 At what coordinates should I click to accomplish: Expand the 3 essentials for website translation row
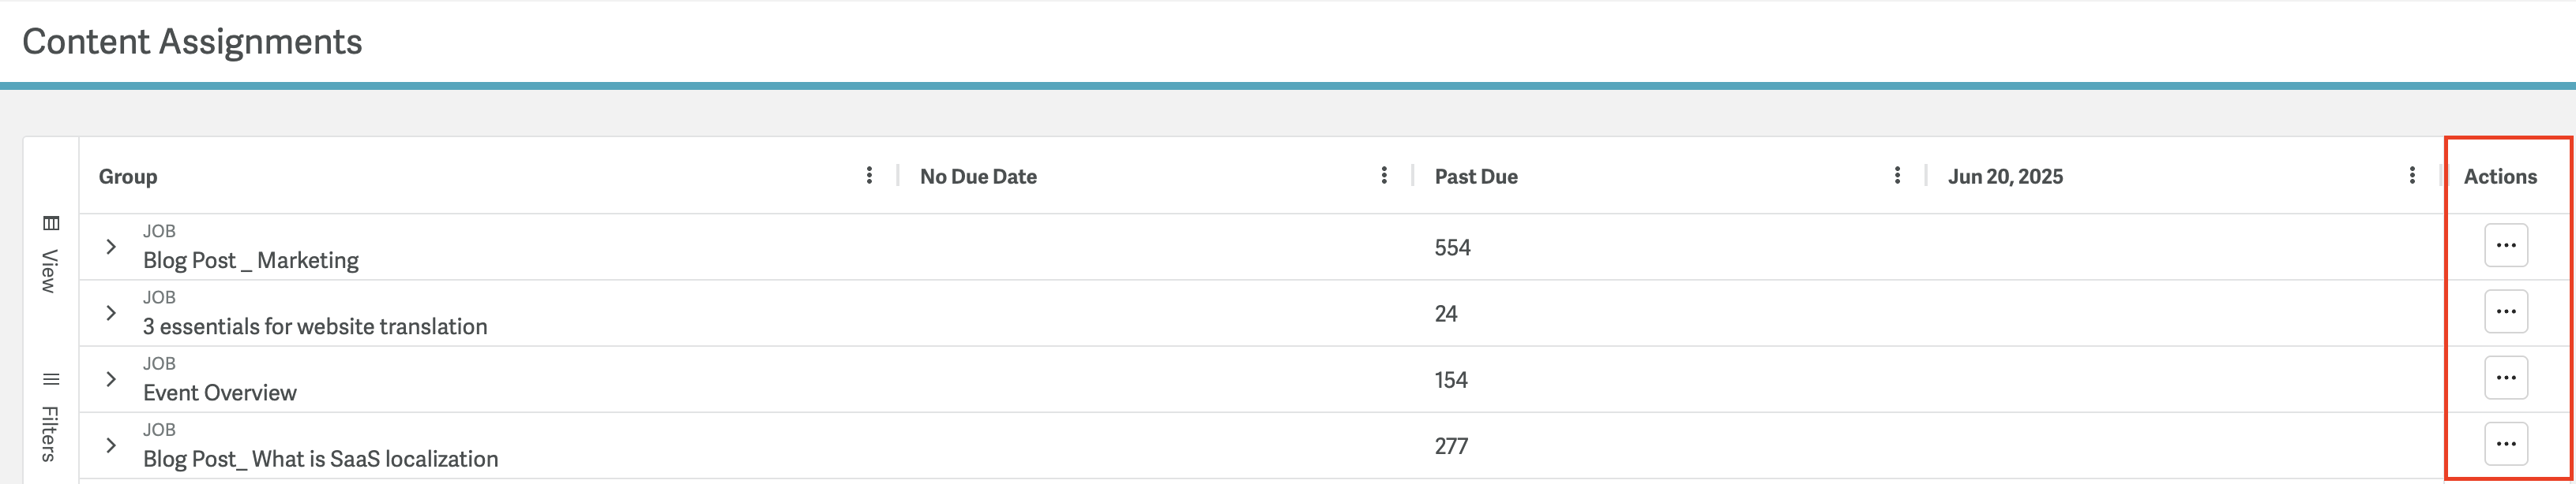coord(111,314)
